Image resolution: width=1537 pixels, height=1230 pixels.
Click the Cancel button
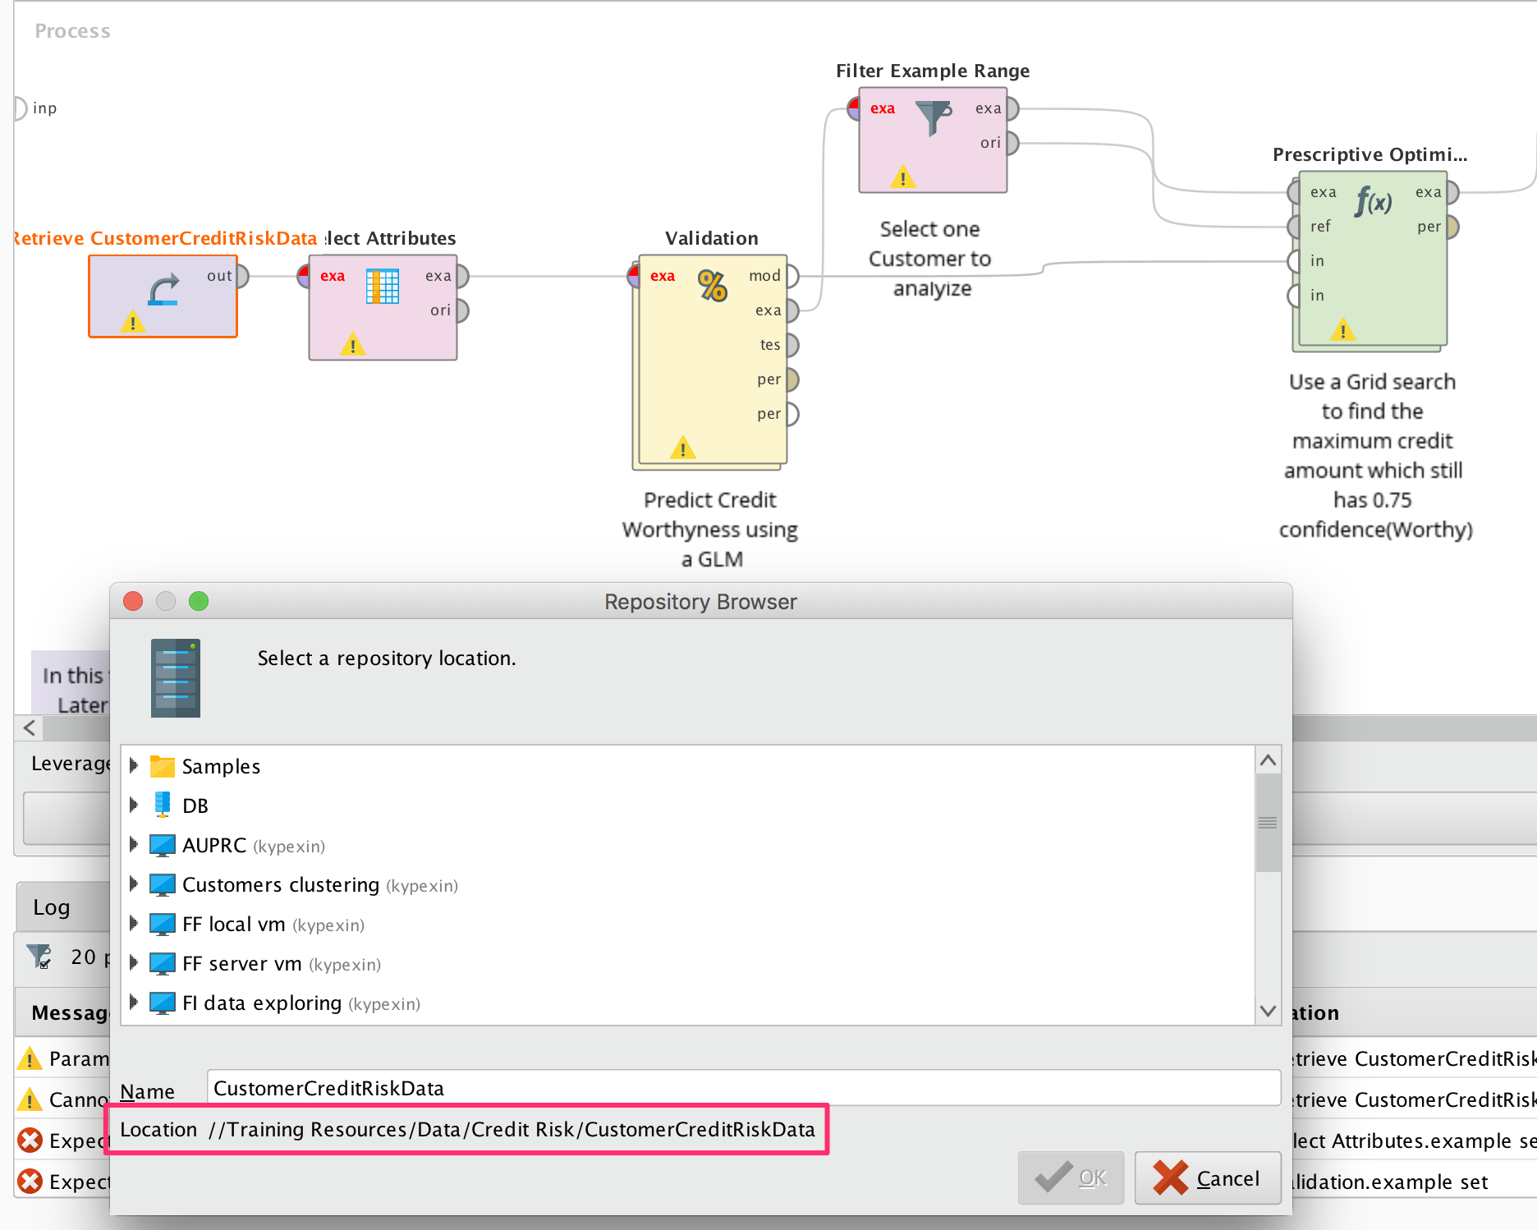pyautogui.click(x=1208, y=1178)
